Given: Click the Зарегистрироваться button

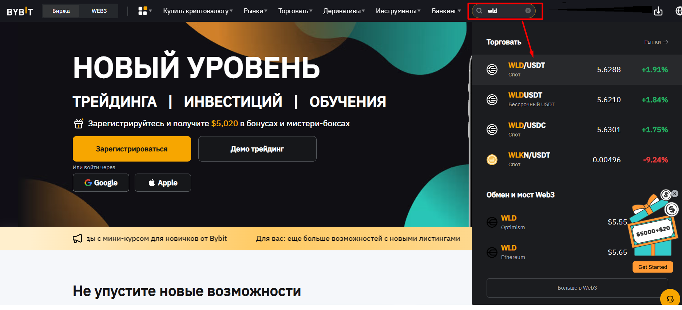Looking at the screenshot, I should [132, 149].
